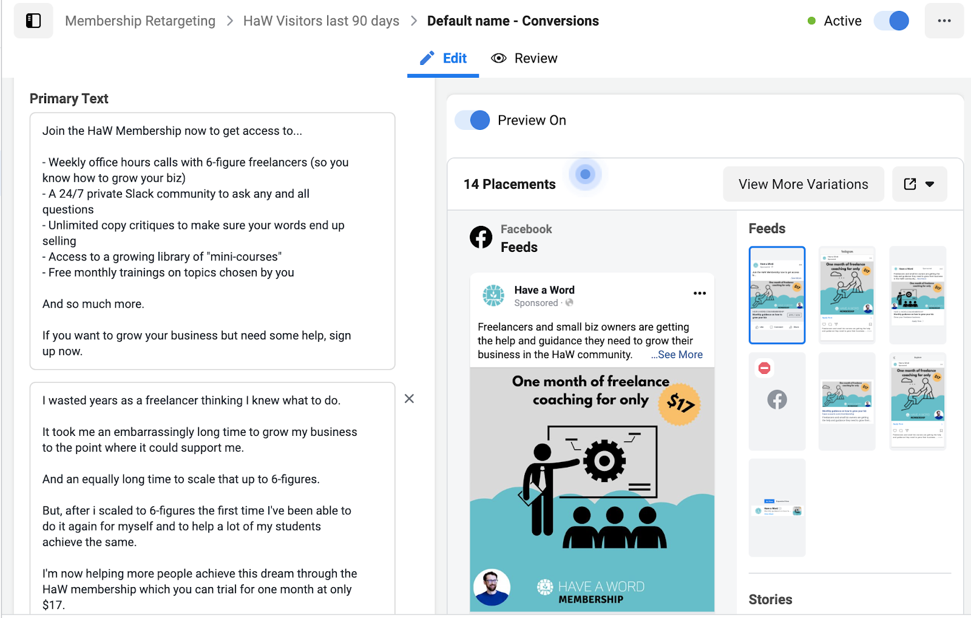The height and width of the screenshot is (618, 971).
Task: Click the 14 Placements label
Action: [510, 184]
